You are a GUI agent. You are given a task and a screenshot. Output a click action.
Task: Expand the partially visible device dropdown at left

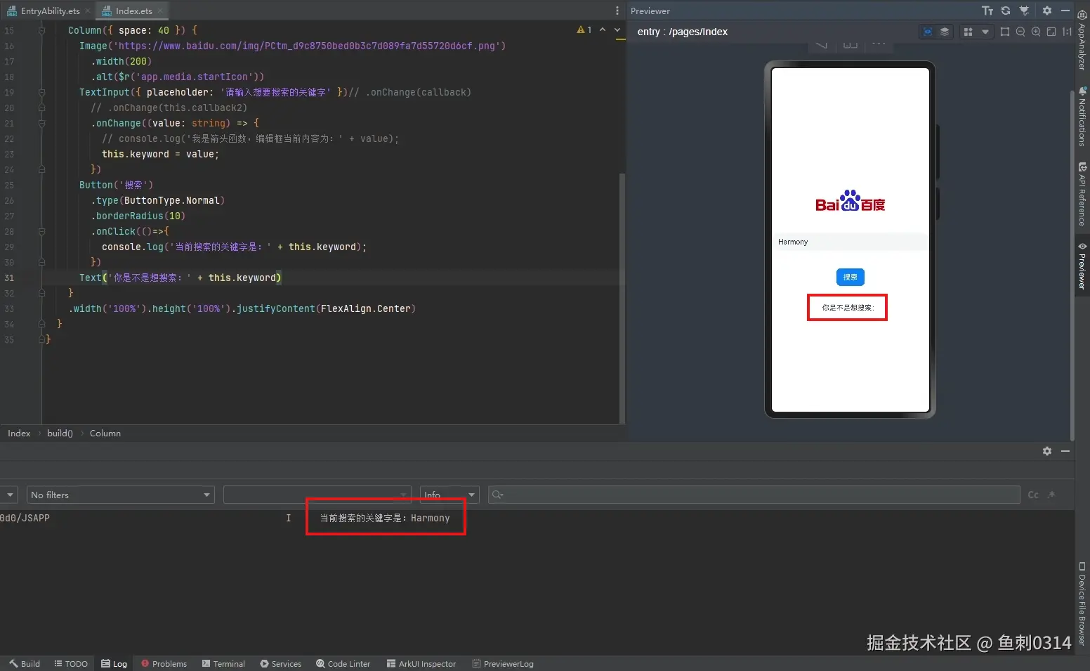8,495
